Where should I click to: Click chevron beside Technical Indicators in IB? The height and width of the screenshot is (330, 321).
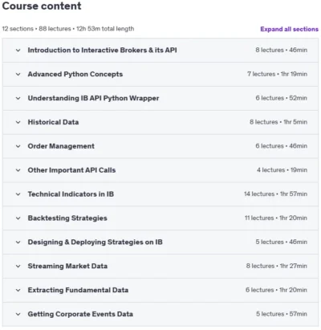point(18,194)
